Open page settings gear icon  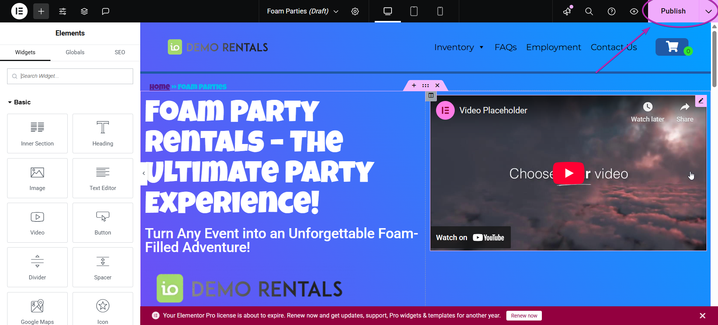(x=355, y=11)
